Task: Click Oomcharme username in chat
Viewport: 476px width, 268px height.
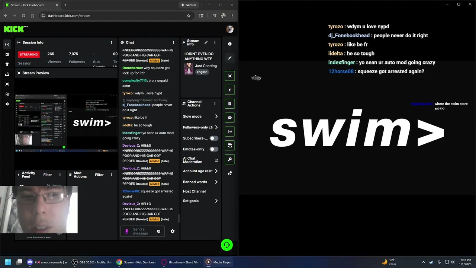Action: click(132, 68)
